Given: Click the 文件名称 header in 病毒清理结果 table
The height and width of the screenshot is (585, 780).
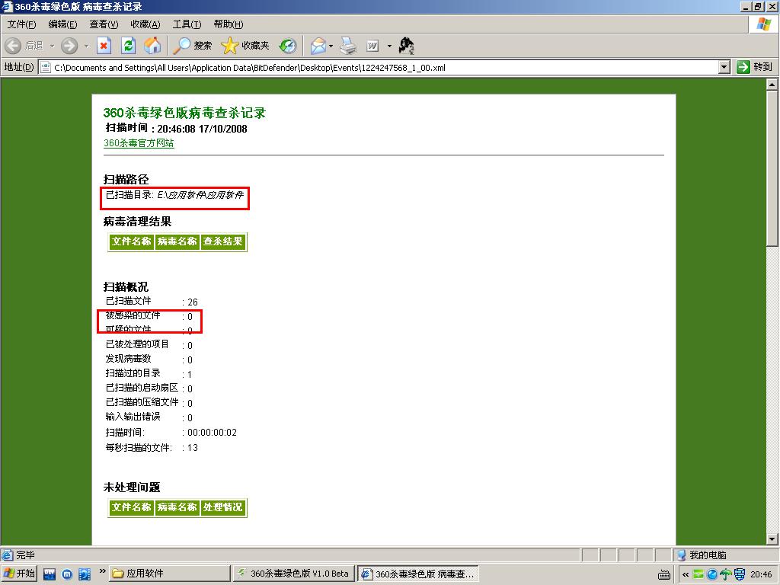Looking at the screenshot, I should click(x=131, y=241).
